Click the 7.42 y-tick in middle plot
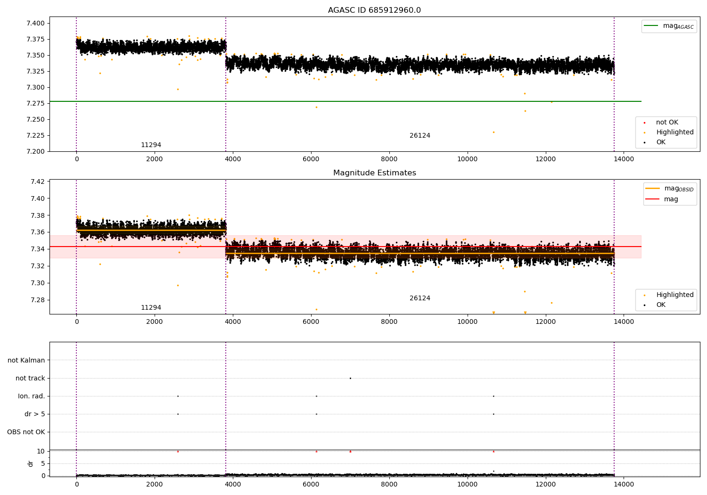The image size is (707, 495). pyautogui.click(x=37, y=181)
